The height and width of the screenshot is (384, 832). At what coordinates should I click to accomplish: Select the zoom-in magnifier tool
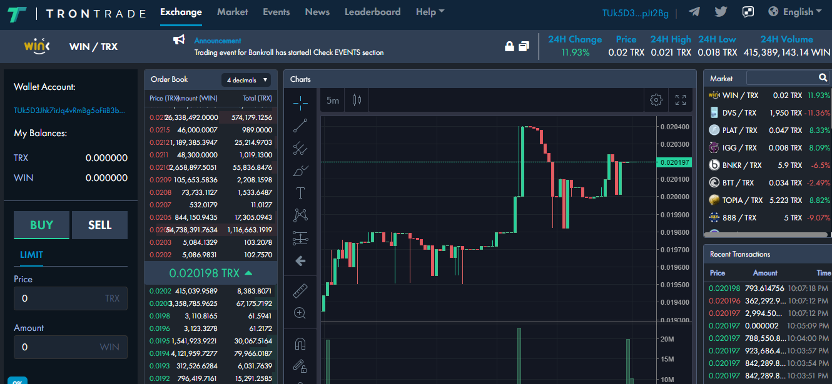(x=300, y=313)
